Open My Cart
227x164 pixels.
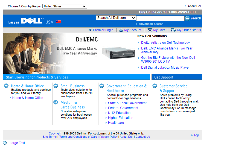click(x=159, y=30)
